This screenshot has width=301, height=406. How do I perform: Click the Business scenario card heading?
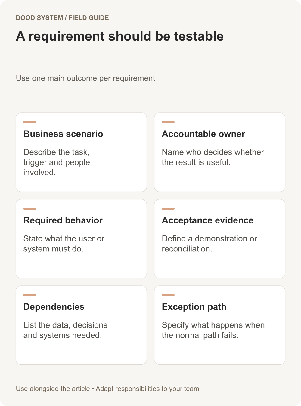(63, 134)
